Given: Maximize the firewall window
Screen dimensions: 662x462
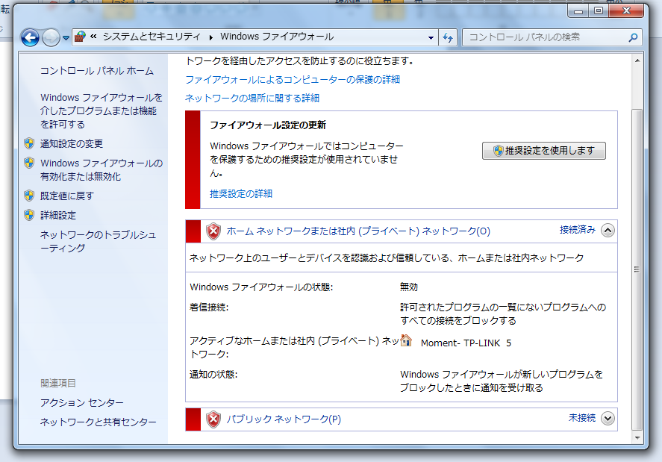Looking at the screenshot, I should point(599,10).
